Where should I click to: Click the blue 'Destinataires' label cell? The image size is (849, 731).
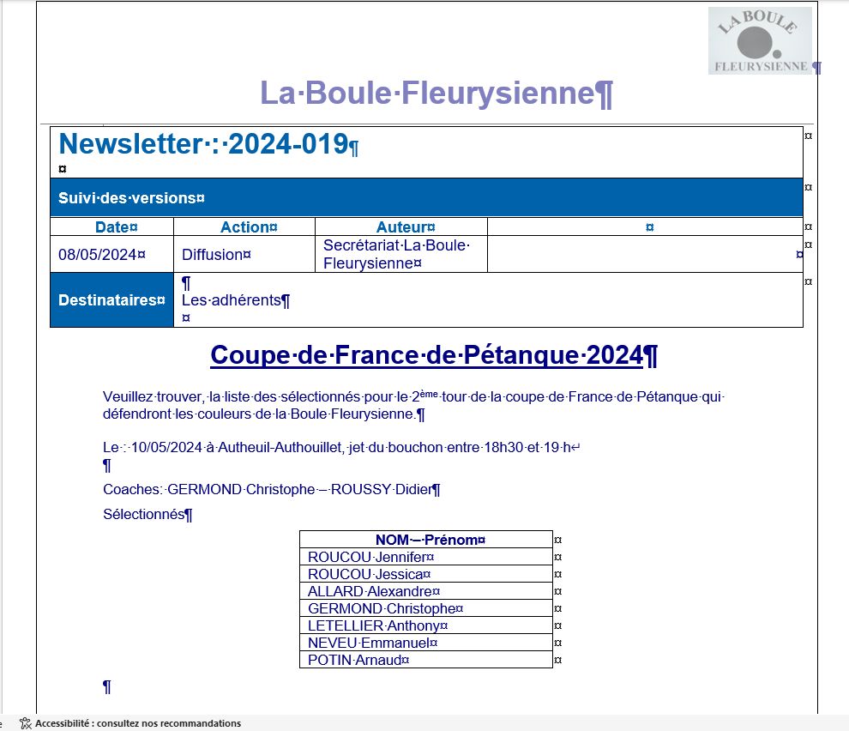(x=111, y=300)
